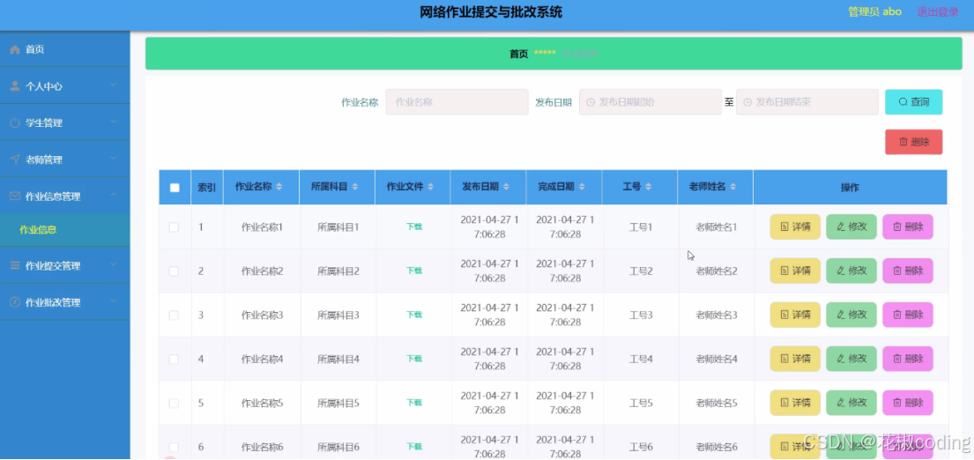Open 首页 in the sidebar
Screen dimensions: 974x460
point(64,49)
